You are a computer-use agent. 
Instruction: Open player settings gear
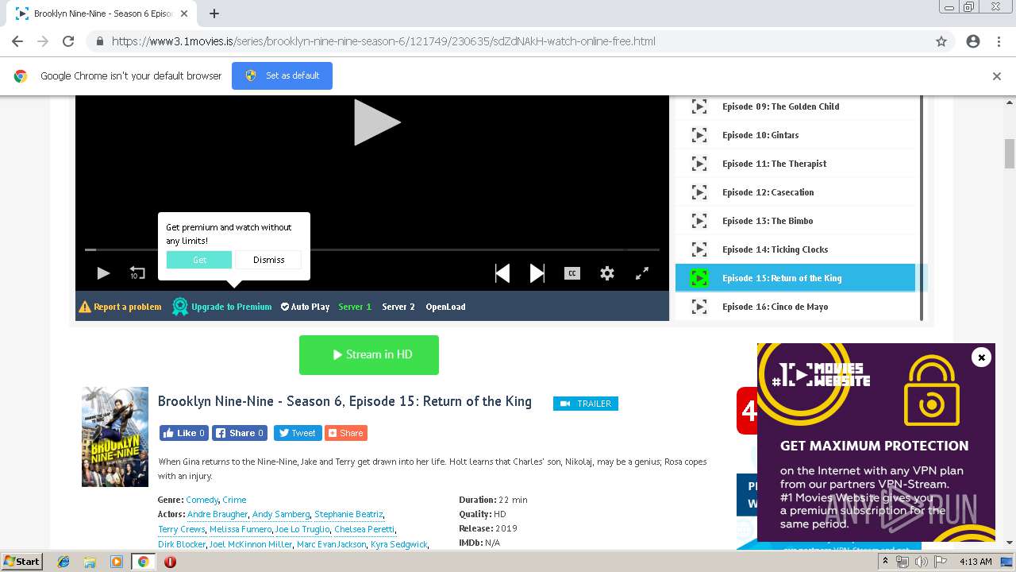tap(607, 273)
